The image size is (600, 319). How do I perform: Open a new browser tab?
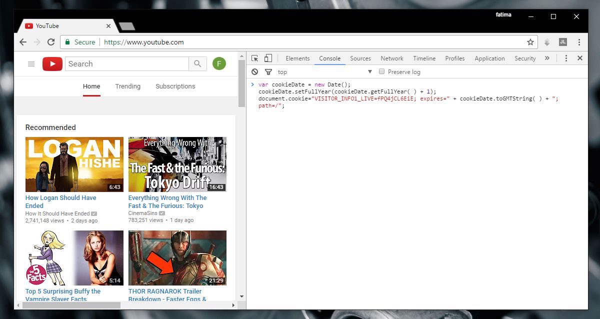point(126,26)
